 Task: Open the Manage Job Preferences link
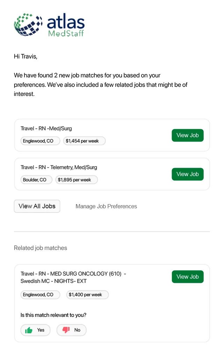click(106, 207)
